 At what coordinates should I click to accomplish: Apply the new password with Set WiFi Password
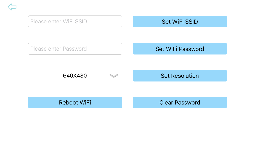(x=180, y=49)
